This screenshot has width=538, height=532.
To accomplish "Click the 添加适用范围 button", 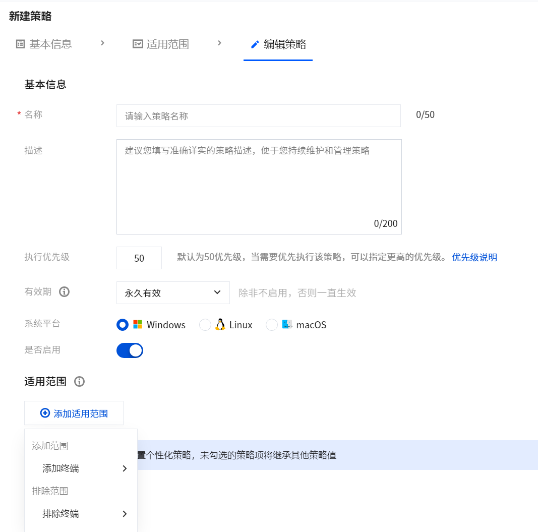I will coord(74,413).
